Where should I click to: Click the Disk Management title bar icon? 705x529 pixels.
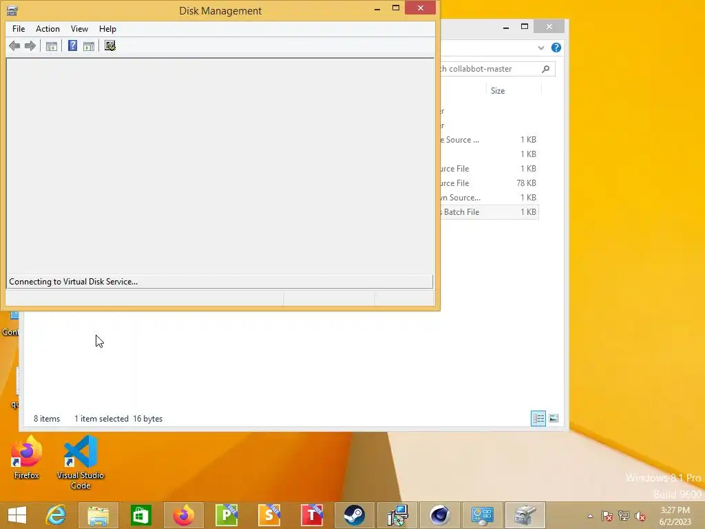(12, 10)
